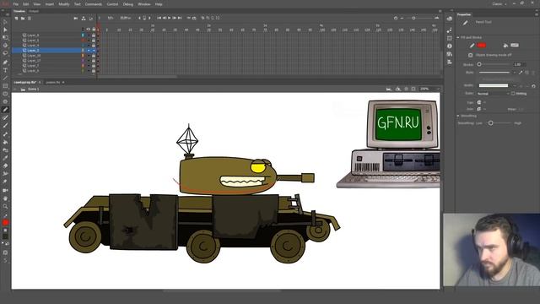Viewport: 540px width, 304px height.
Task: Switch to the second document tab
Action: (x=53, y=83)
